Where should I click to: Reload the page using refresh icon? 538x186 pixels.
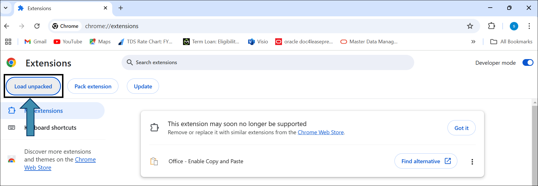[37, 26]
